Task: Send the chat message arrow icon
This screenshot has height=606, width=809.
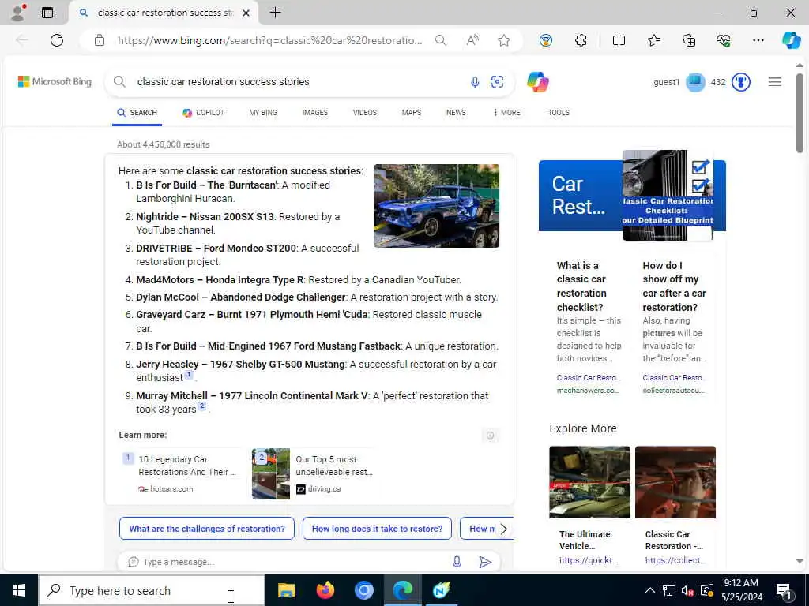Action: [x=485, y=562]
